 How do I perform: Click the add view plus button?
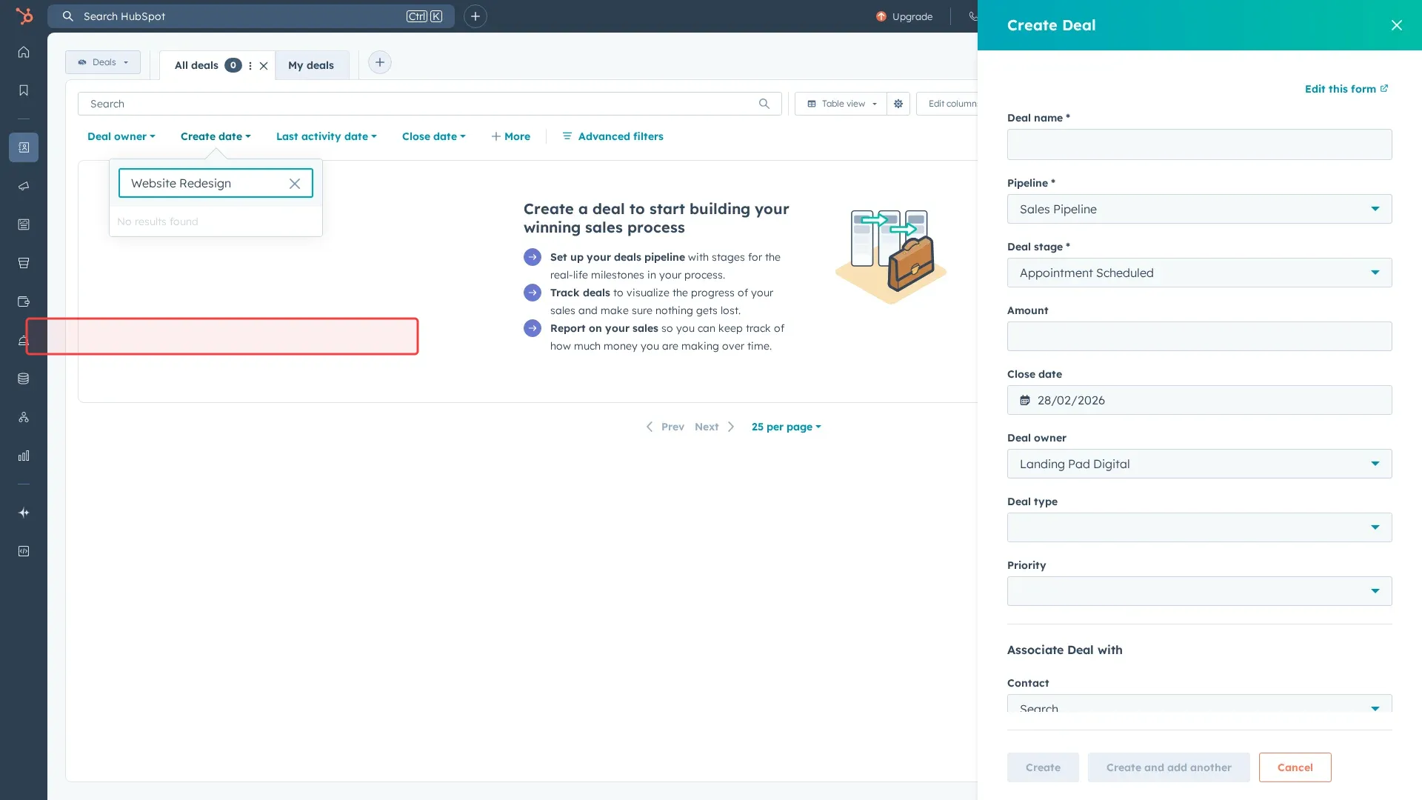380,62
